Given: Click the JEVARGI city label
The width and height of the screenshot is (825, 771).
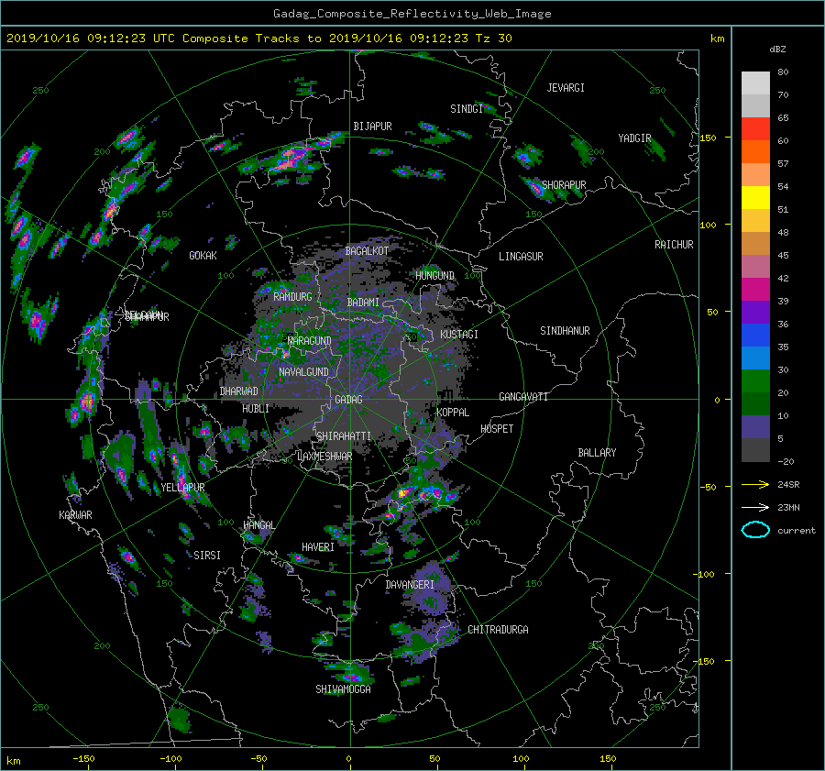Looking at the screenshot, I should [566, 88].
